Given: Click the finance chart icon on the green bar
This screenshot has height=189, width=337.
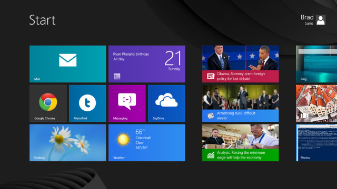Looking at the screenshot, I should (211, 155).
